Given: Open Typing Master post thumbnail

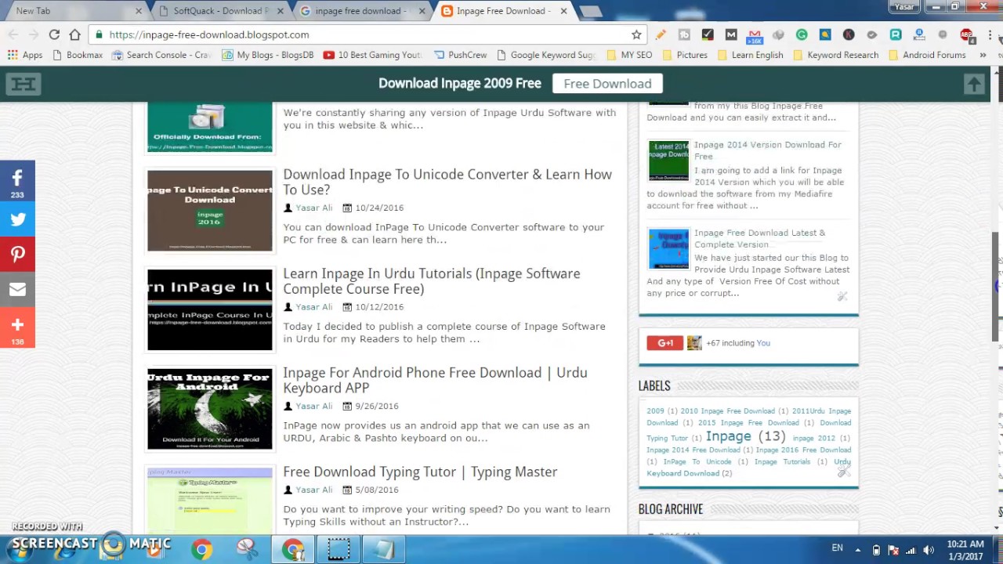Looking at the screenshot, I should pos(210,500).
